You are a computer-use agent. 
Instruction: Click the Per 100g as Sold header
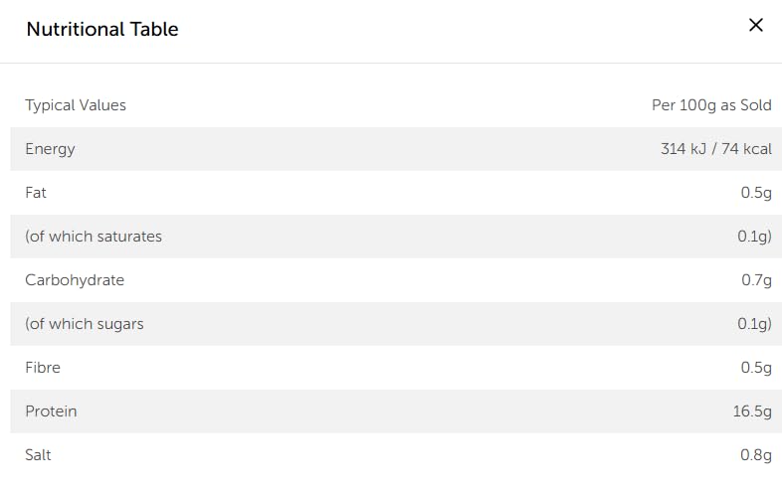[x=711, y=105]
